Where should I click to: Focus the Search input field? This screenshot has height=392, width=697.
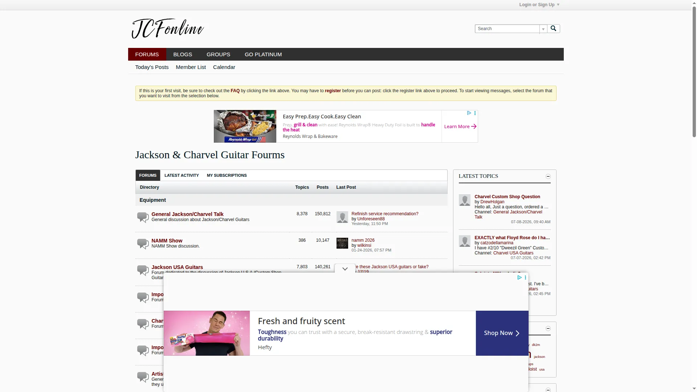pyautogui.click(x=507, y=29)
